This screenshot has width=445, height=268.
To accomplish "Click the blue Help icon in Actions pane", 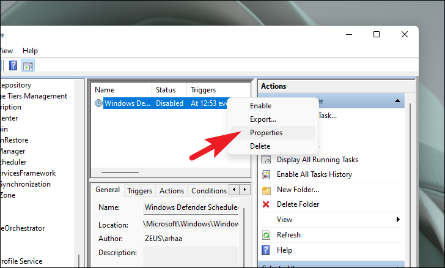I will 266,250.
